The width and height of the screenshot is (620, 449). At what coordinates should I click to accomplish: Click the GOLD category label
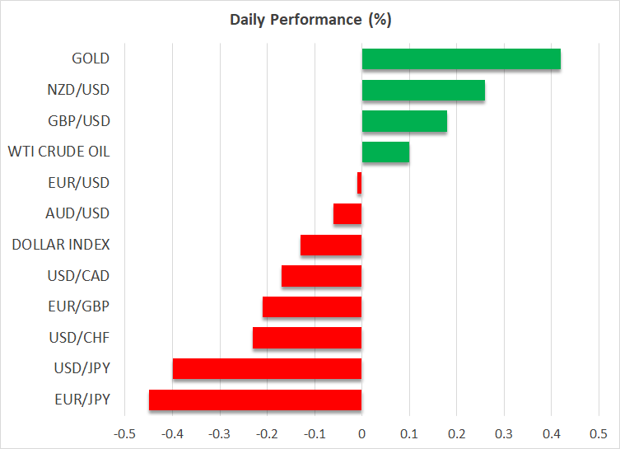click(91, 59)
